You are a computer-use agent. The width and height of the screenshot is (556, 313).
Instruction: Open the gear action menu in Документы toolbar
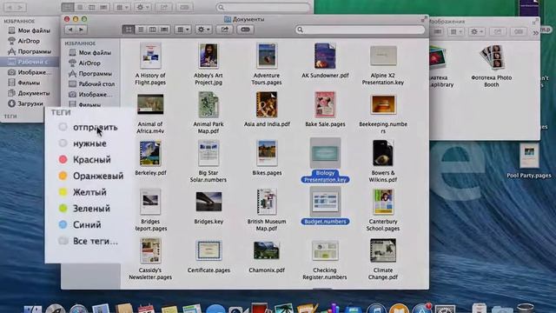click(203, 30)
